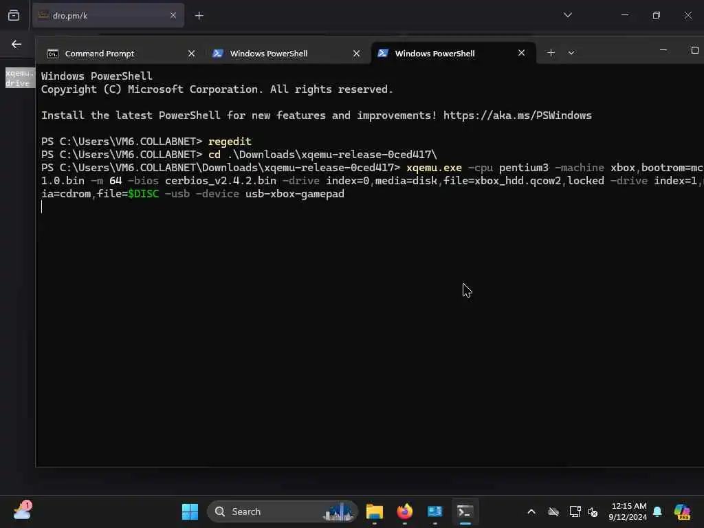Click the Terminal taskbar icon
The height and width of the screenshot is (528, 704).
(x=465, y=511)
